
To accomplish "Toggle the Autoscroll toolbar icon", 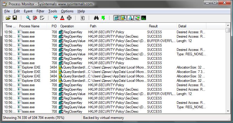I will pos(35,18).
